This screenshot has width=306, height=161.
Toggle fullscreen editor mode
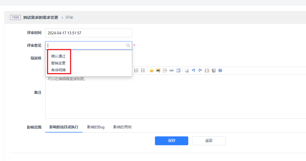click(x=207, y=71)
